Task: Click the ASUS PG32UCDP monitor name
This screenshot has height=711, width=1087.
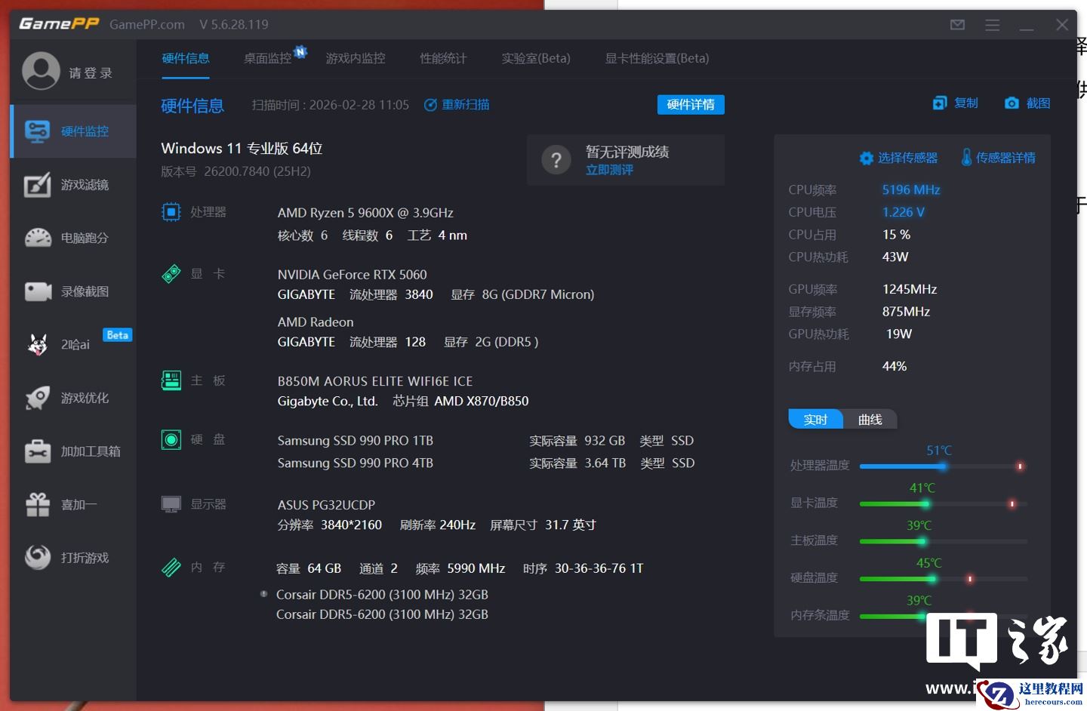Action: coord(326,505)
